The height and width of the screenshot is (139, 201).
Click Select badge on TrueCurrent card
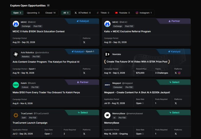[x=83, y=112]
